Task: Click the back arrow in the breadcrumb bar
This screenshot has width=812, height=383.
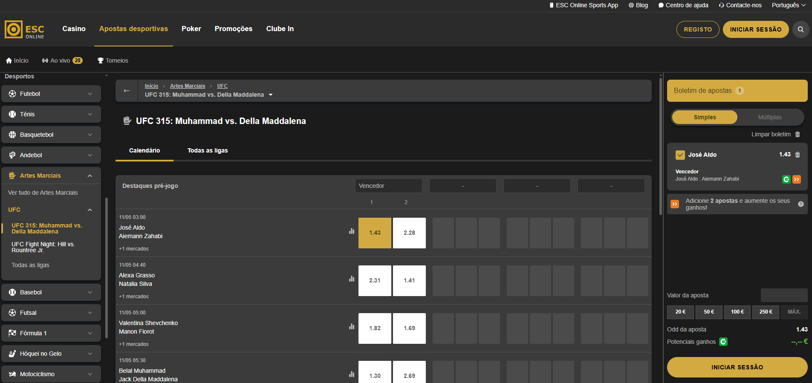Action: pyautogui.click(x=127, y=91)
